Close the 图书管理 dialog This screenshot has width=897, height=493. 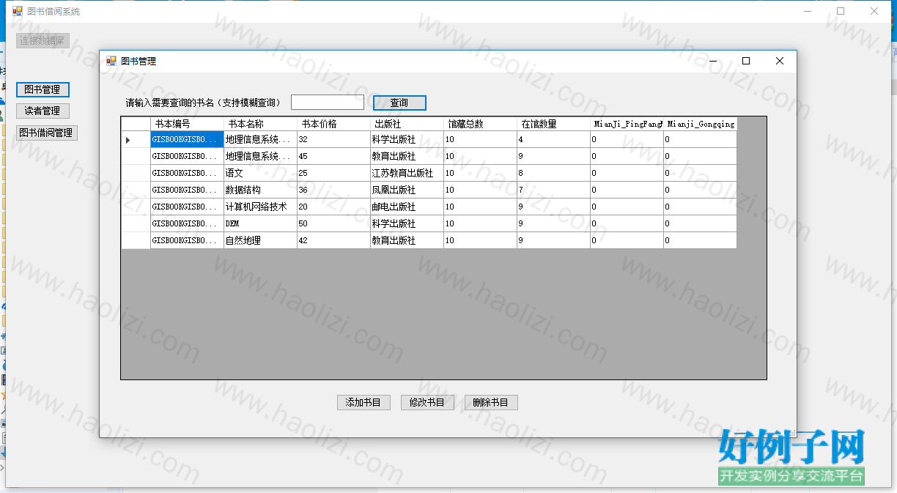(x=780, y=61)
